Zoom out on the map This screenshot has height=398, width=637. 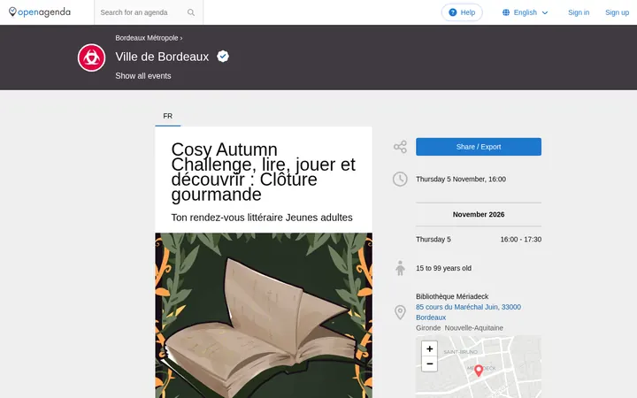coord(429,364)
